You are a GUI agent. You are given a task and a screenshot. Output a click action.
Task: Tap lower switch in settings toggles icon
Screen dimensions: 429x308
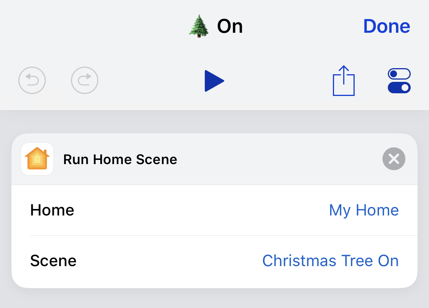pos(399,88)
